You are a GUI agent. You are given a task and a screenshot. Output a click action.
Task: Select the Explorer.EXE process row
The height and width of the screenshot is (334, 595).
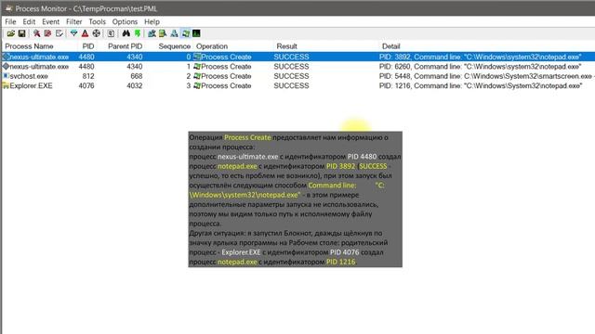coord(297,86)
